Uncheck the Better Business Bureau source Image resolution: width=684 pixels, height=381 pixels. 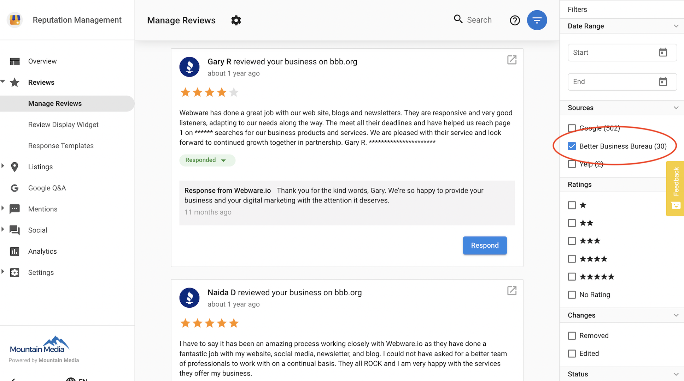pyautogui.click(x=572, y=146)
